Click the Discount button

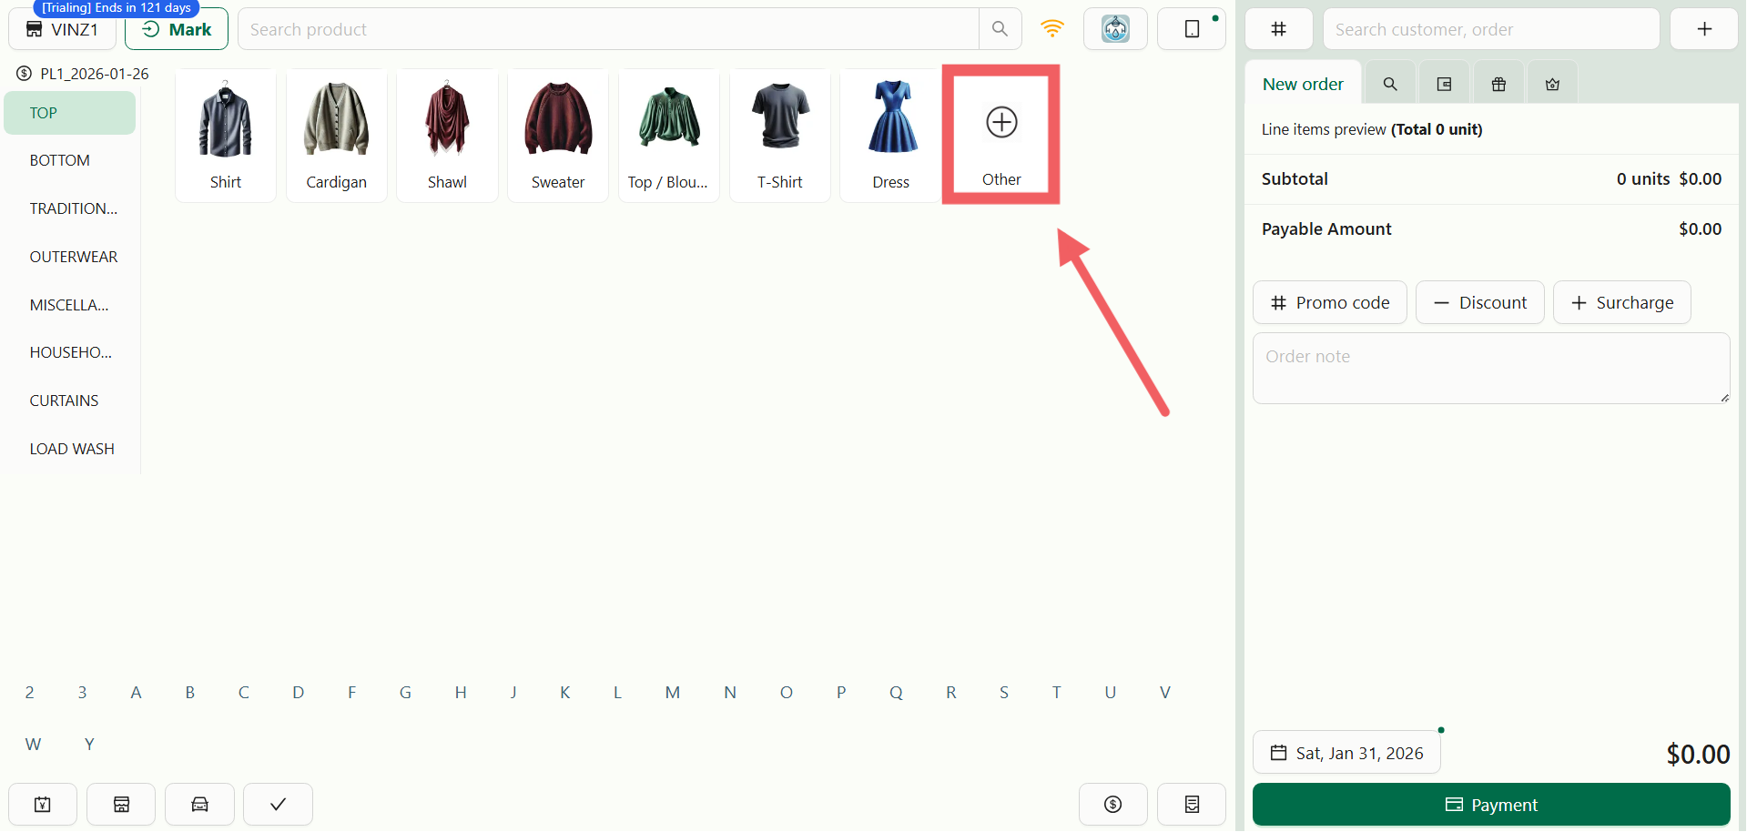pyautogui.click(x=1479, y=302)
